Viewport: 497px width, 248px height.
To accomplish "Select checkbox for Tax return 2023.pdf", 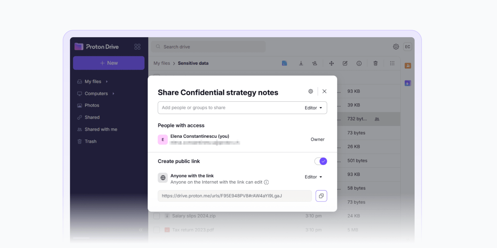I will click(x=157, y=230).
